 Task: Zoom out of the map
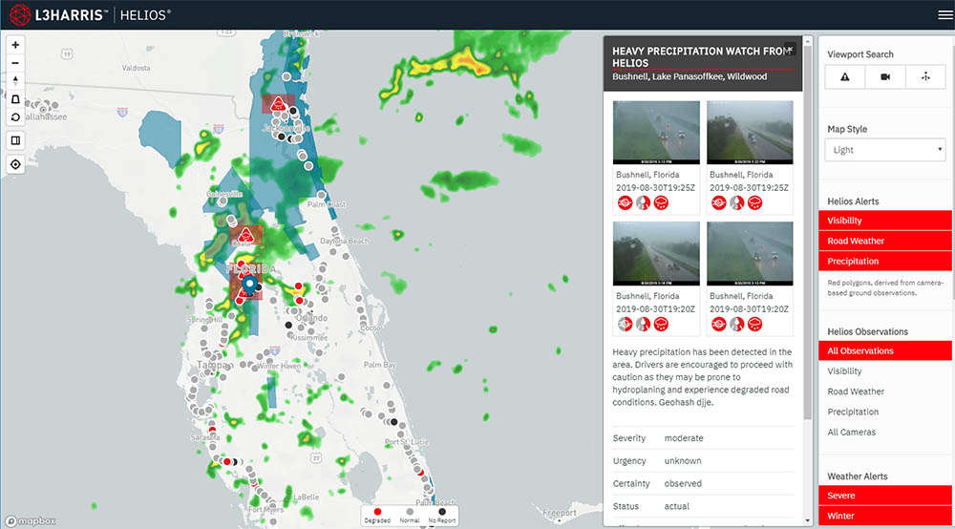pos(15,63)
